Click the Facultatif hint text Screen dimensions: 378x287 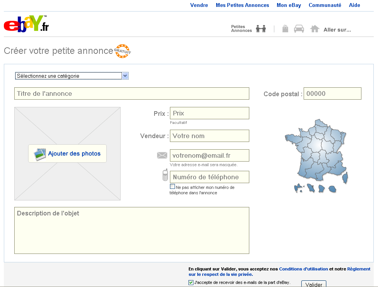coord(178,123)
